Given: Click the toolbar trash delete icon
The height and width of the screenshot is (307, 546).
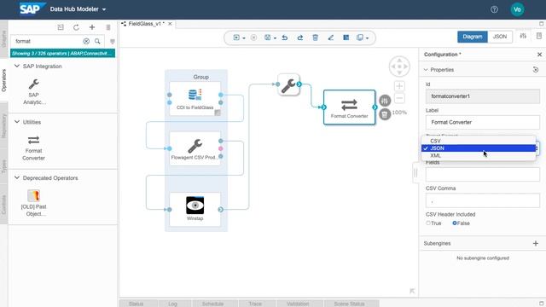Looking at the screenshot, I should [x=315, y=38].
